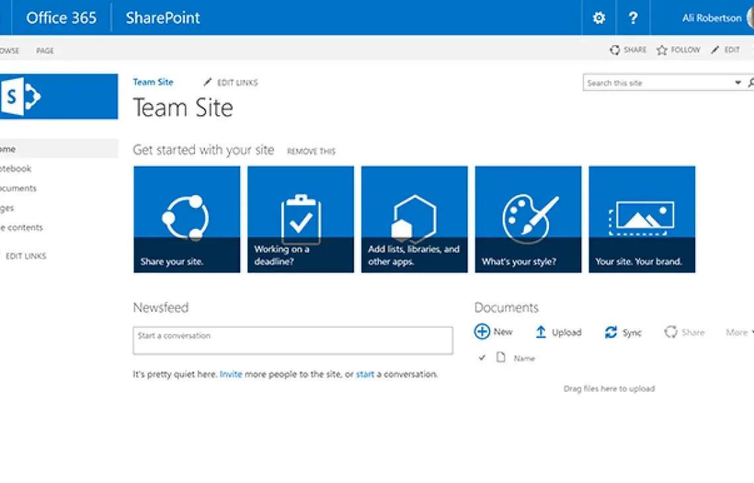Click the Newsfeed heading

point(161,308)
